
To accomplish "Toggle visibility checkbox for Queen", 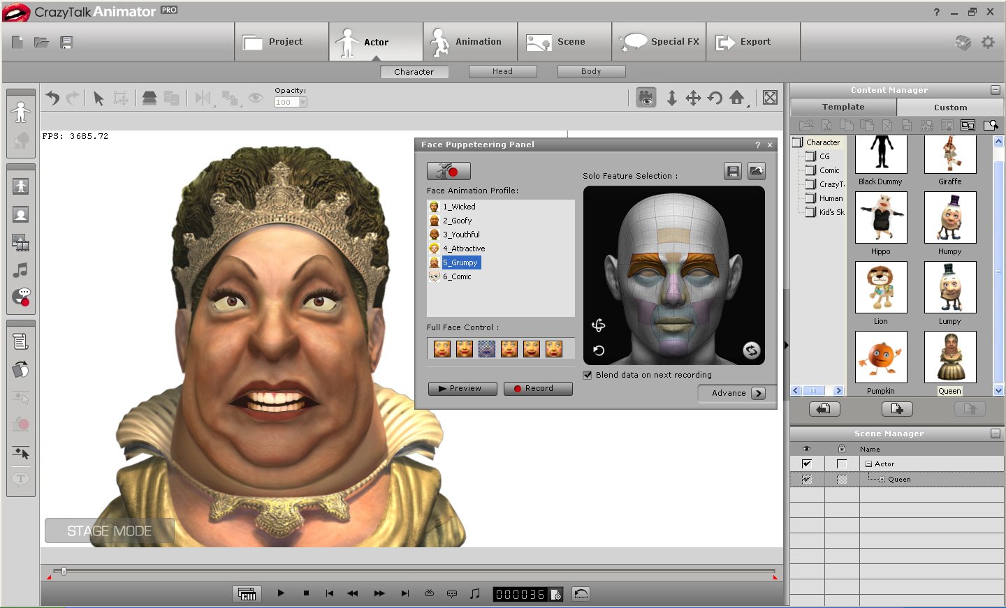I will tap(807, 480).
